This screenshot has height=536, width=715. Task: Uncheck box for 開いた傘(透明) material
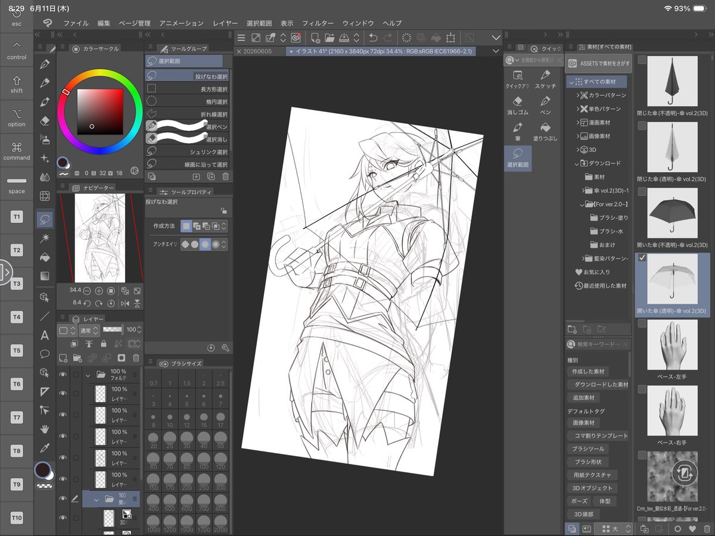(x=642, y=258)
